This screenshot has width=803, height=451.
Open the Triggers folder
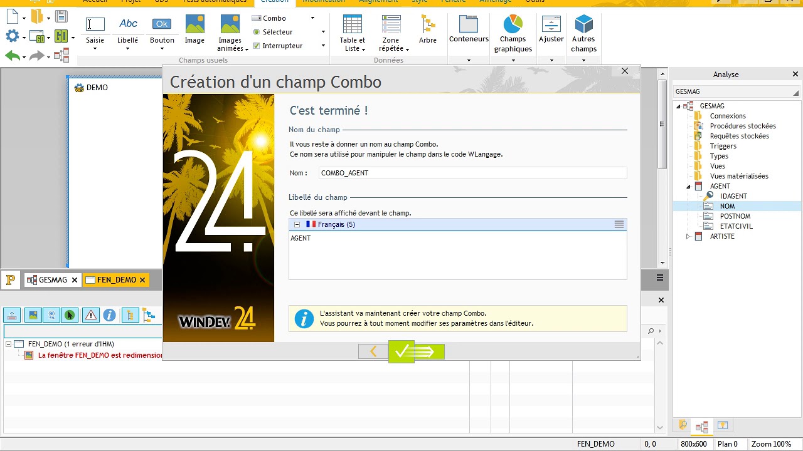point(723,146)
